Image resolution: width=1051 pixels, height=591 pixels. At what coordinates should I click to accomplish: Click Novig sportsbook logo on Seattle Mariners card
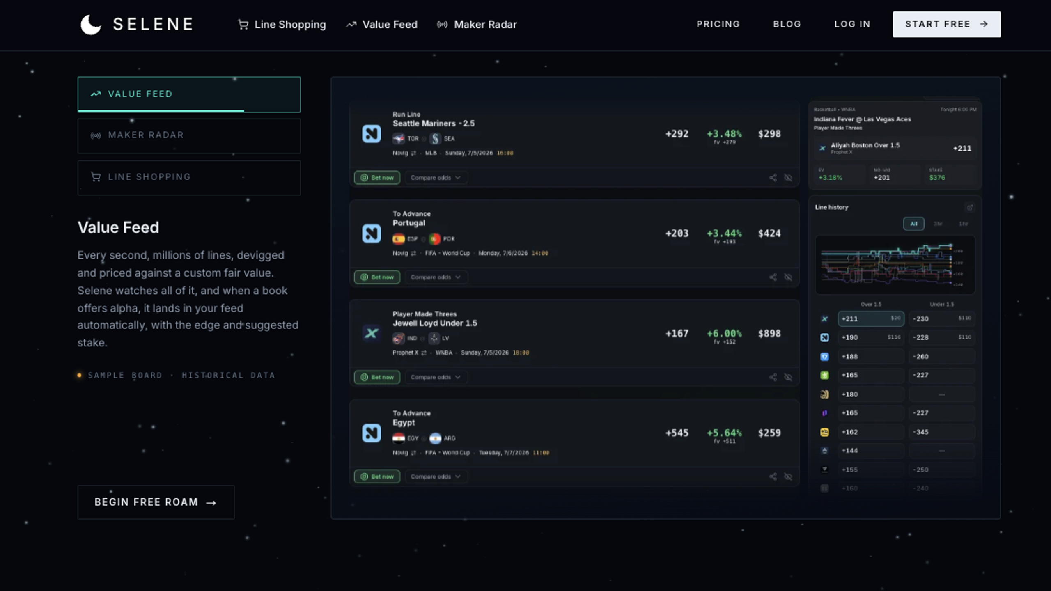pyautogui.click(x=371, y=134)
